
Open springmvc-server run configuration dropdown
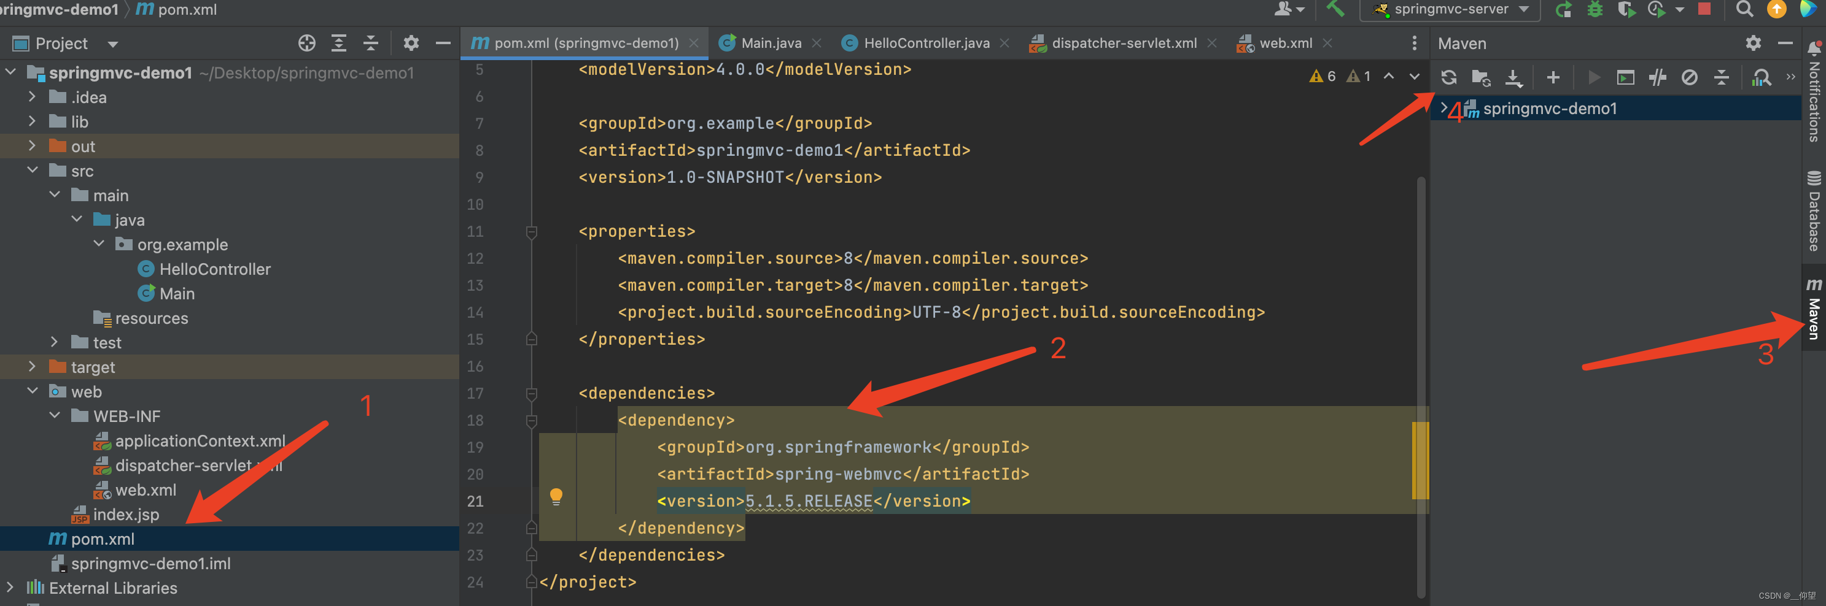pyautogui.click(x=1450, y=9)
